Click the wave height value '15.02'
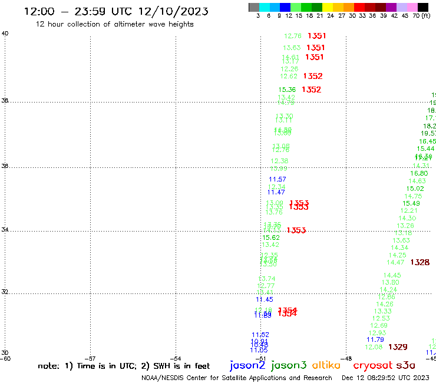This screenshot has height=383, width=436. 415,189
